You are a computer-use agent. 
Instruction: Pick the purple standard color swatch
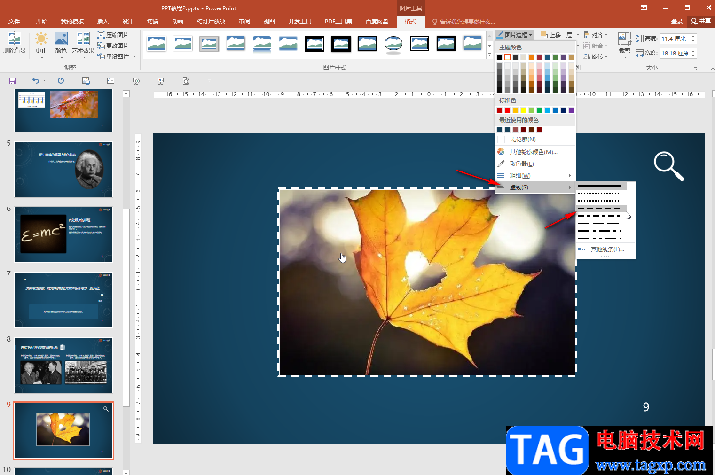click(571, 110)
